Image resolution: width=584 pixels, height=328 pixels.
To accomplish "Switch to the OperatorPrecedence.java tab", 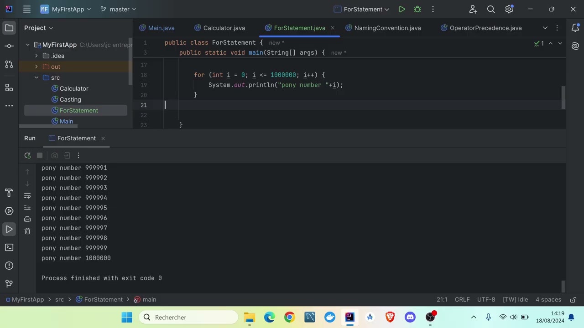I will coord(481,28).
